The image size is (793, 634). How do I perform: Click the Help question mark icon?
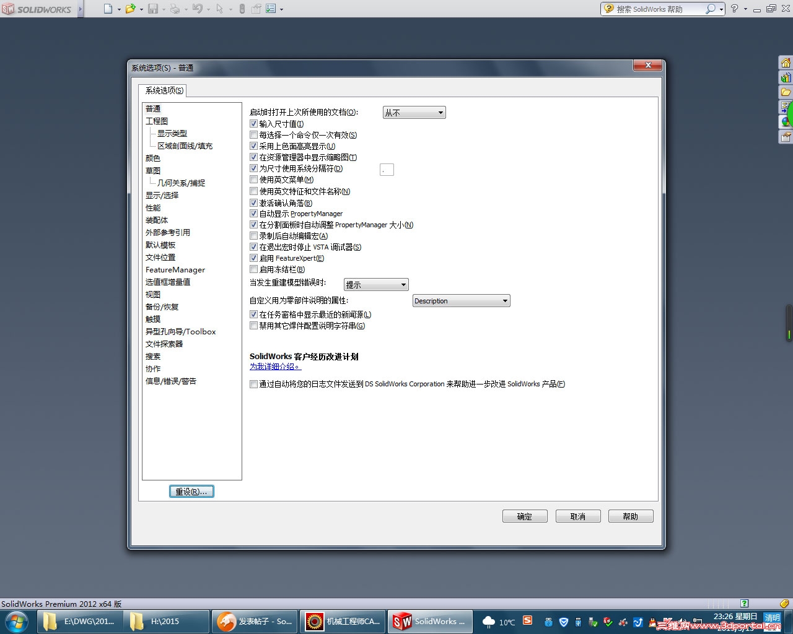pyautogui.click(x=734, y=9)
